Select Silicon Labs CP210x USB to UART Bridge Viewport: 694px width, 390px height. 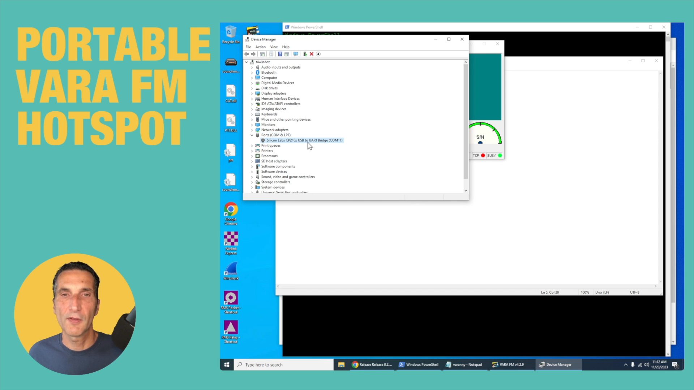click(304, 140)
